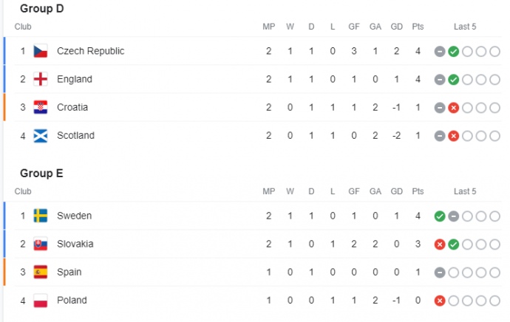Click the Czech Republic flag icon
The height and width of the screenshot is (322, 510).
click(41, 52)
